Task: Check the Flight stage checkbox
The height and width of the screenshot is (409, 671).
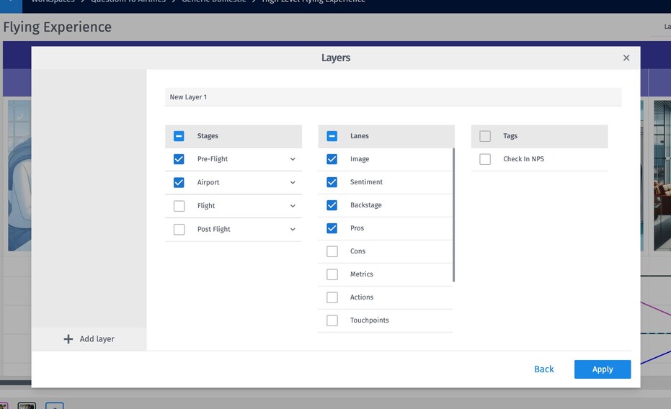Action: pos(179,206)
